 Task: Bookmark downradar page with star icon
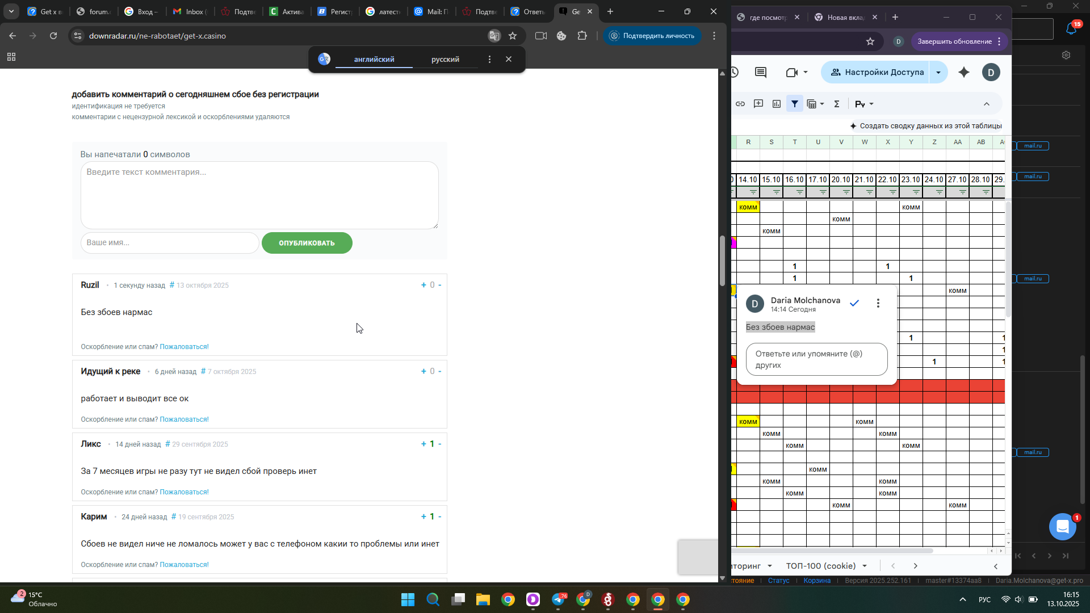(513, 36)
